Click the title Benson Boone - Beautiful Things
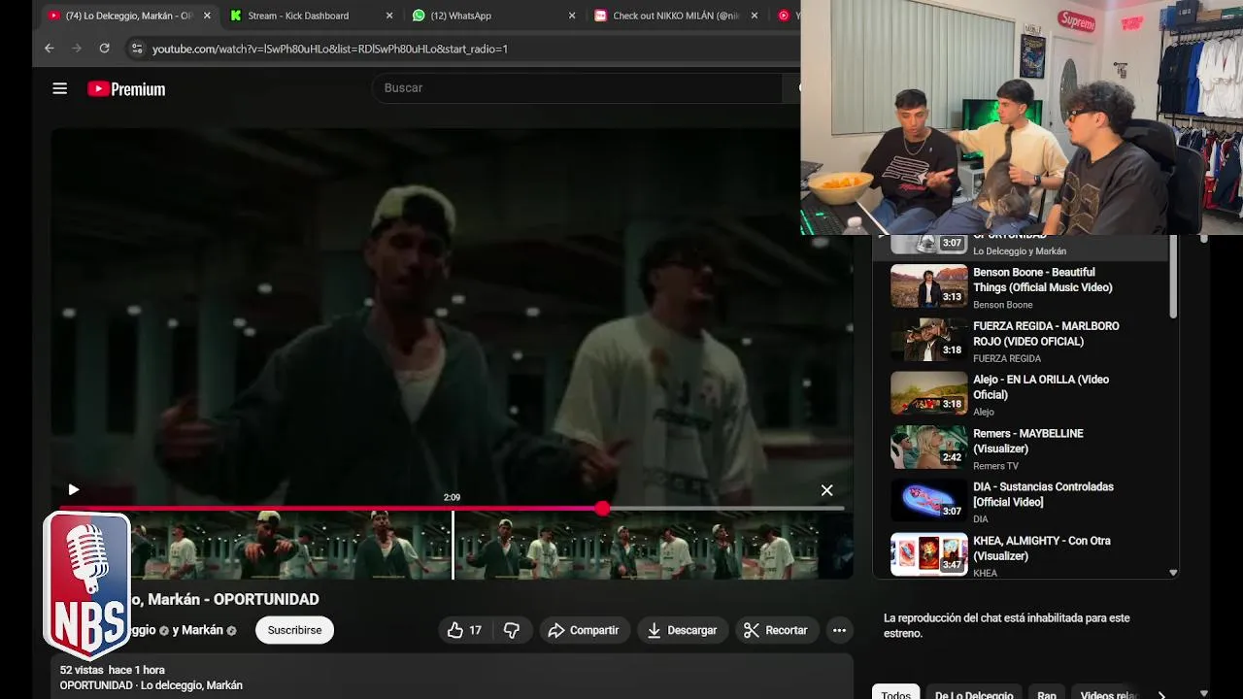The height and width of the screenshot is (699, 1243). [1043, 280]
